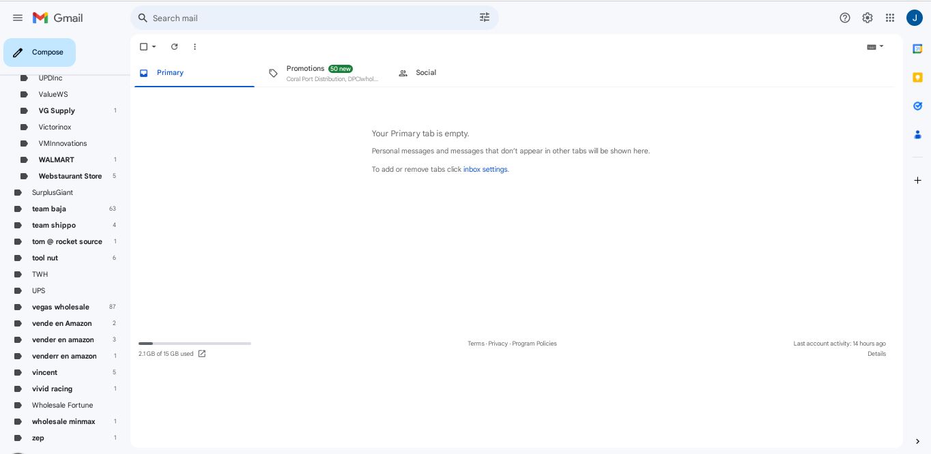The width and height of the screenshot is (931, 454).
Task: Click the Social people icon
Action: 403,73
